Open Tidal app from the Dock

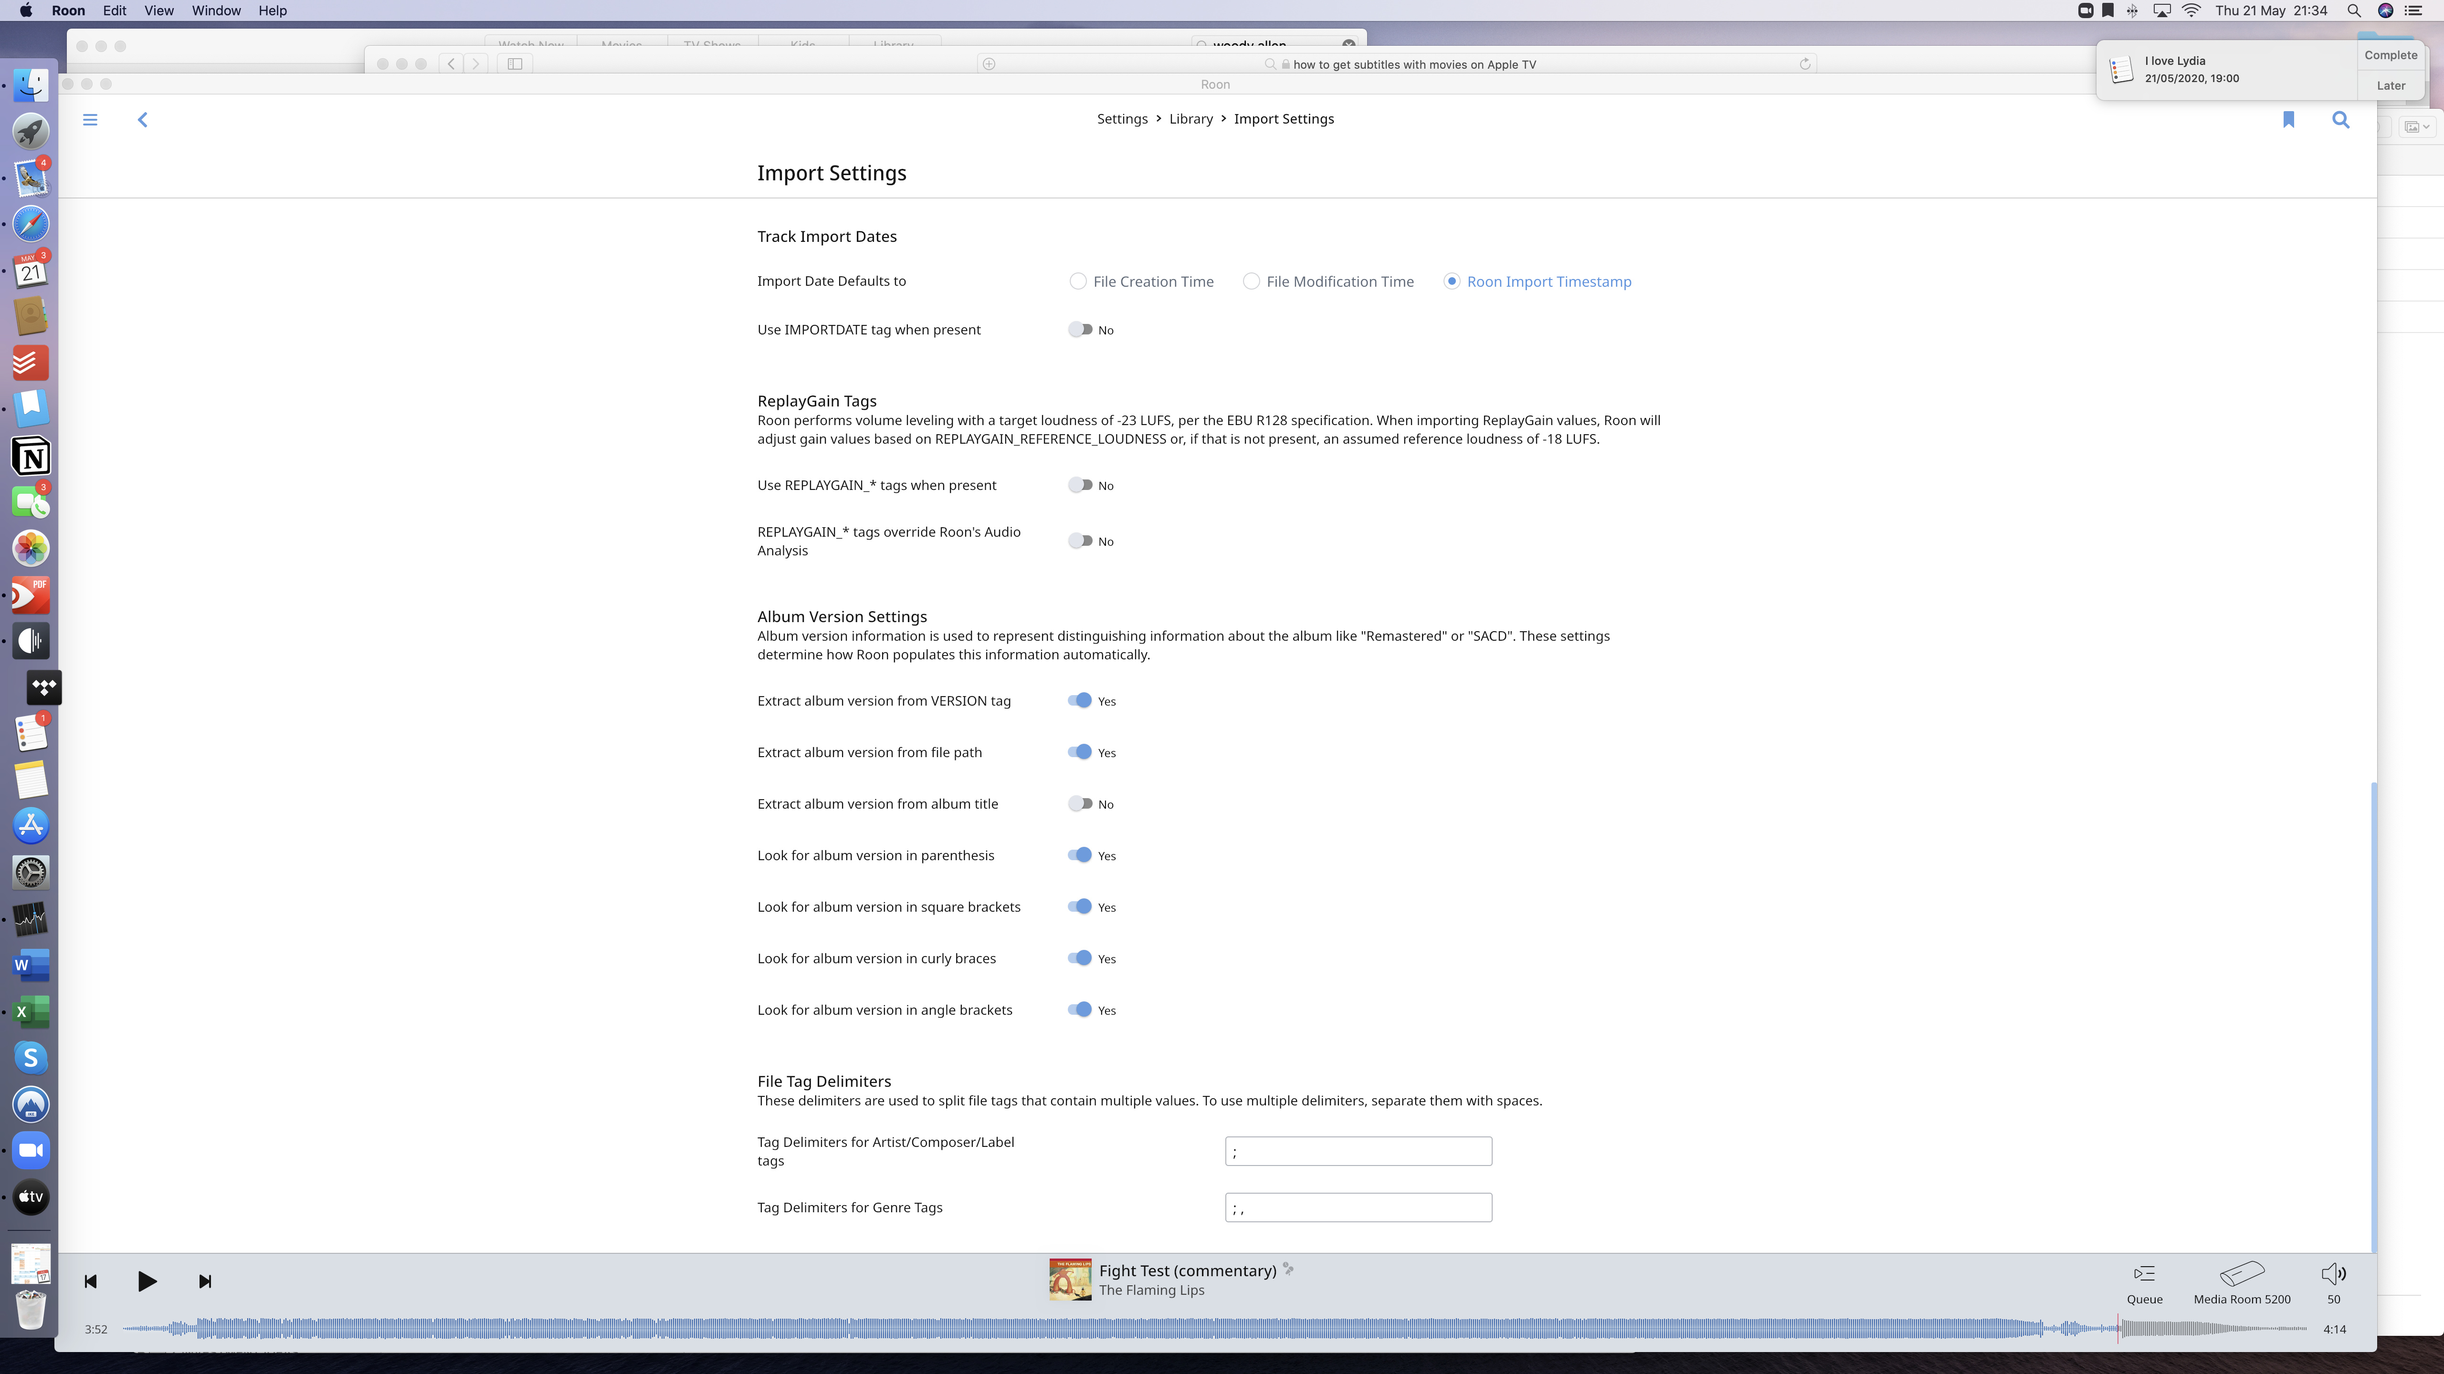[x=43, y=687]
